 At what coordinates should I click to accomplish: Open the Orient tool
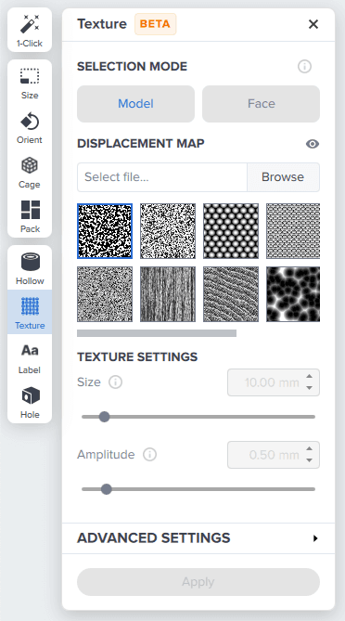[30, 128]
